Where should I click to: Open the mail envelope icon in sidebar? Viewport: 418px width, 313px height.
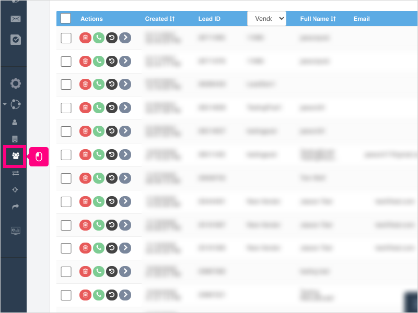click(16, 19)
